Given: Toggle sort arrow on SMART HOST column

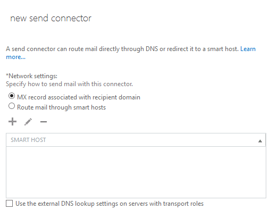Looking at the screenshot, I should (x=260, y=141).
